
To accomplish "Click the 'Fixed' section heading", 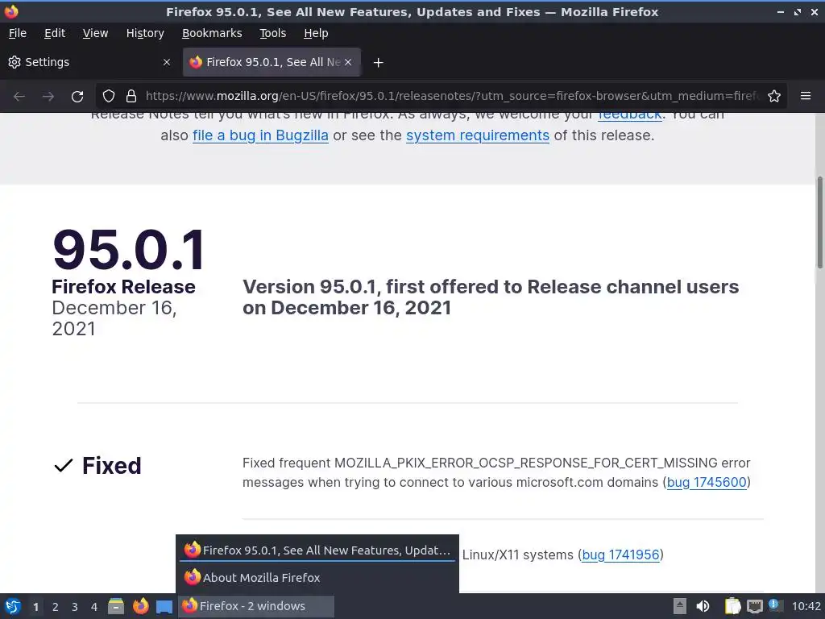I will point(111,466).
